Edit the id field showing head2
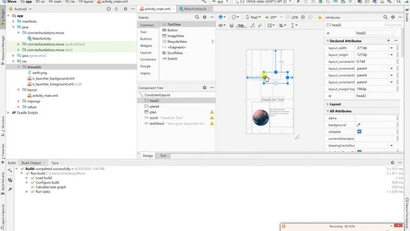Screen dimensions: 410x231 click(375, 33)
